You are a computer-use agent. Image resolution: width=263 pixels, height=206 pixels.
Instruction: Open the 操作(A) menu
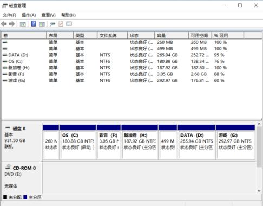[x=29, y=15]
